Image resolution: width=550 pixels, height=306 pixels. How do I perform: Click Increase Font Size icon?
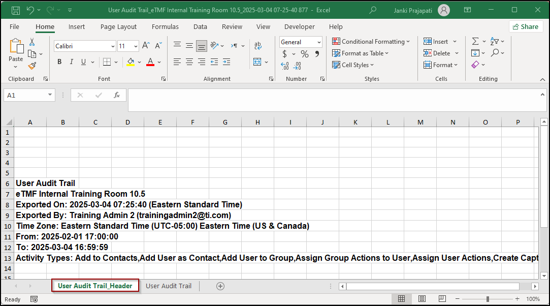(x=146, y=46)
